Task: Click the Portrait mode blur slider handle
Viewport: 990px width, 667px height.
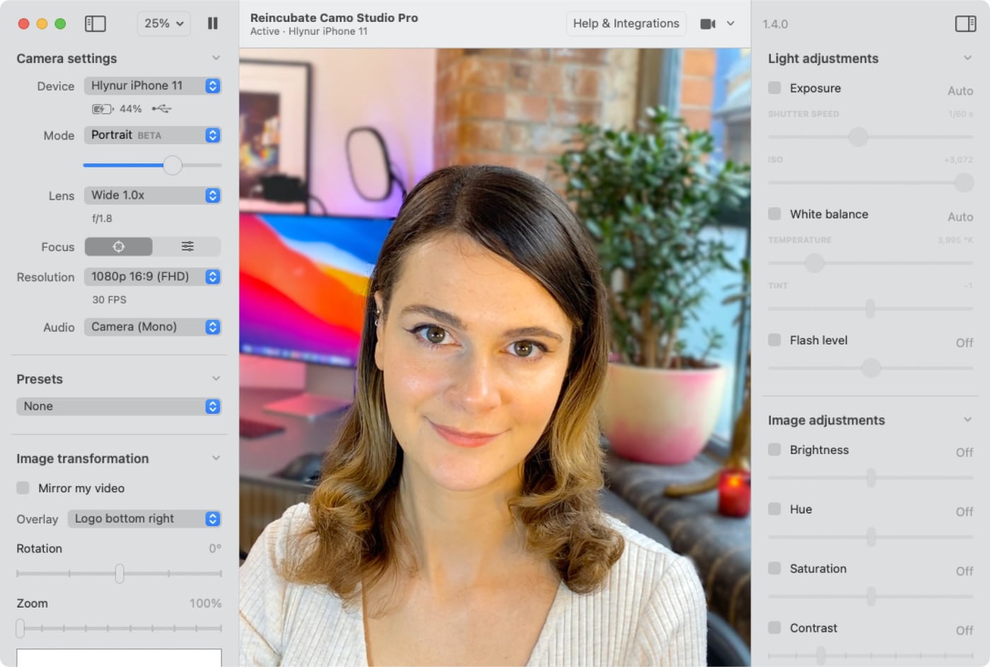Action: (x=173, y=166)
